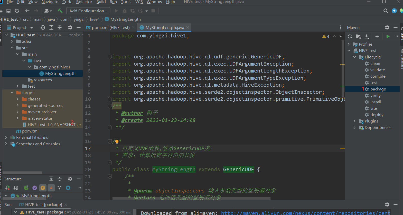Toggle Show Anonymous Classes in Structure
This screenshot has height=215, width=403.
tap(68, 188)
